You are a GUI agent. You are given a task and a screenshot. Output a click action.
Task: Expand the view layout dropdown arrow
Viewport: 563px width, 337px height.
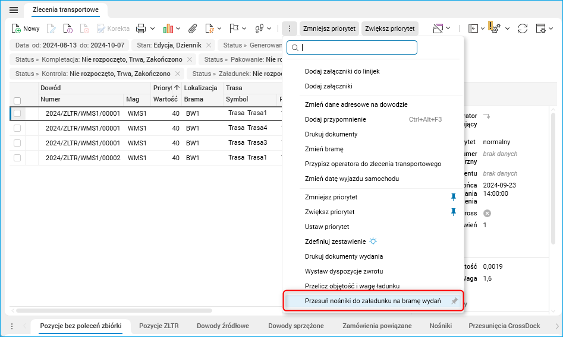click(448, 28)
